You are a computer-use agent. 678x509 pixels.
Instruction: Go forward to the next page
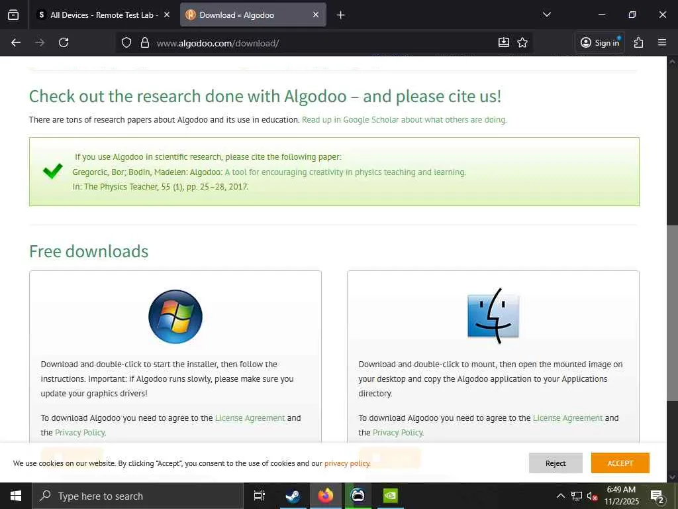coord(40,42)
